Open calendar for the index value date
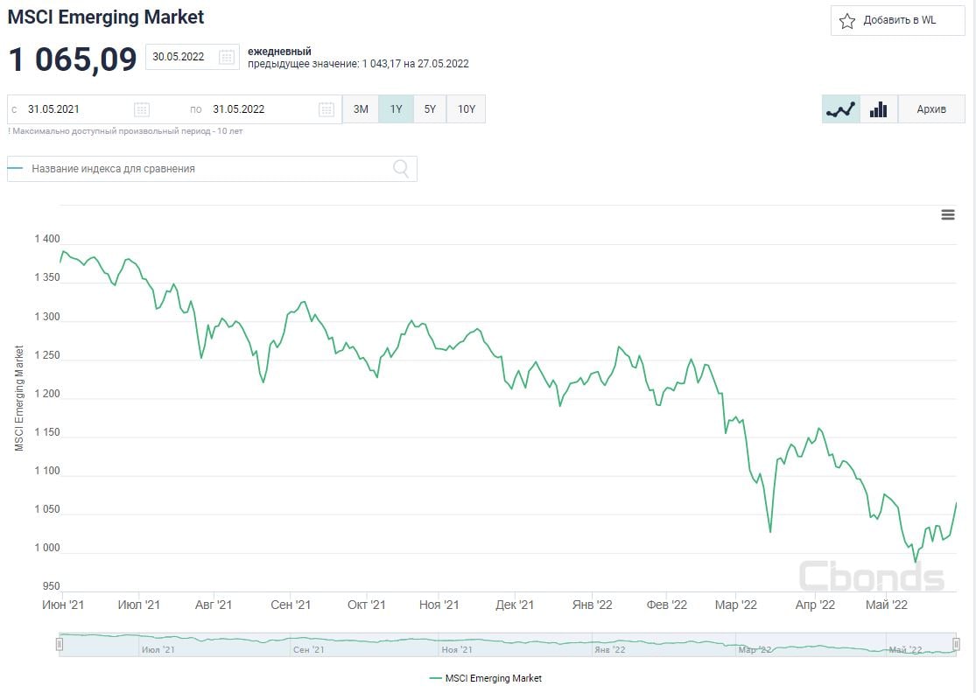 [227, 57]
